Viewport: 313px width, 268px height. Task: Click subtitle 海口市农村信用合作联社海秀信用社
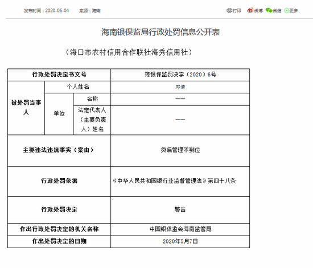tap(129, 52)
